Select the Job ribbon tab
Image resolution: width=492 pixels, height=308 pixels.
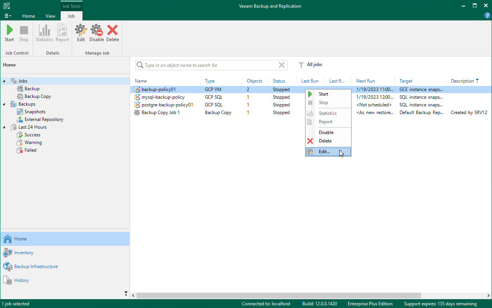pyautogui.click(x=71, y=16)
